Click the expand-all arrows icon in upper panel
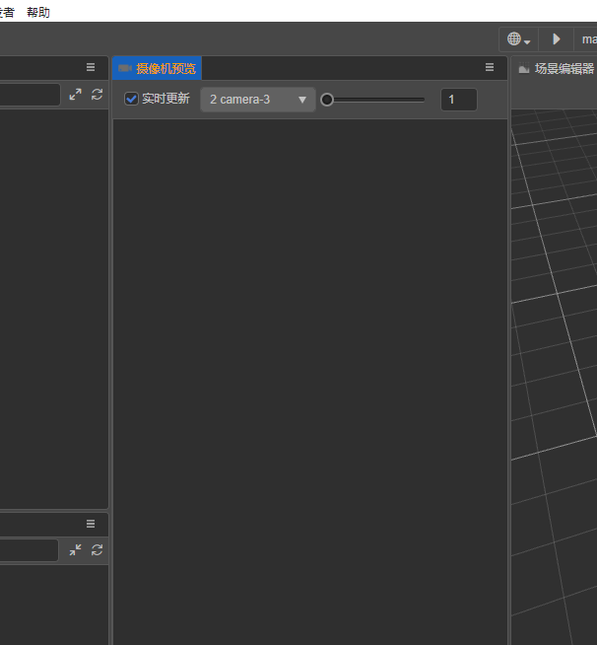This screenshot has height=645, width=597. [75, 95]
